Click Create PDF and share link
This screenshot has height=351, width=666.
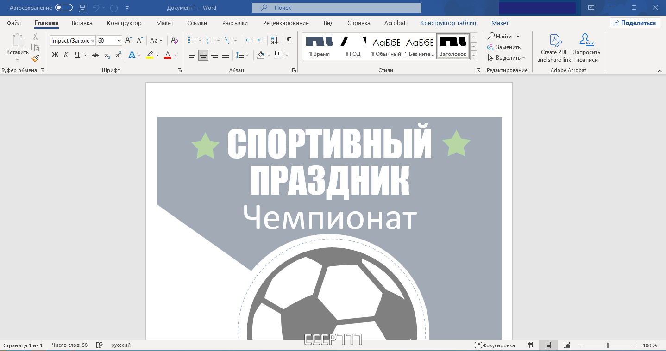[x=554, y=48]
